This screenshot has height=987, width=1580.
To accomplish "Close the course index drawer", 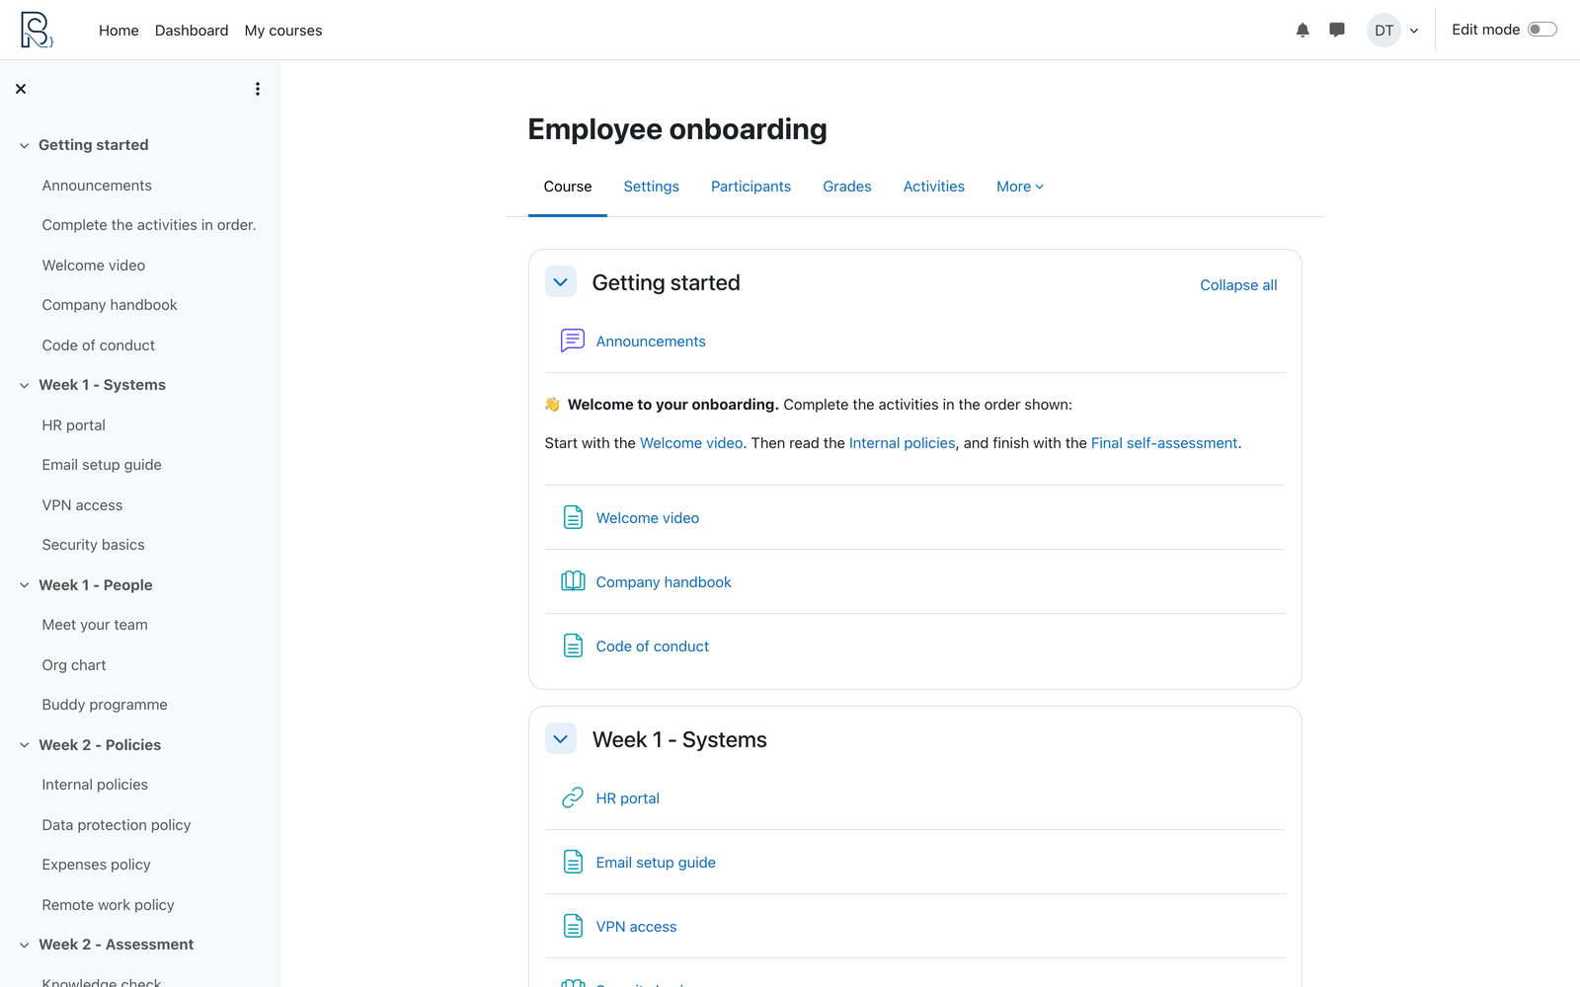I will 21,89.
